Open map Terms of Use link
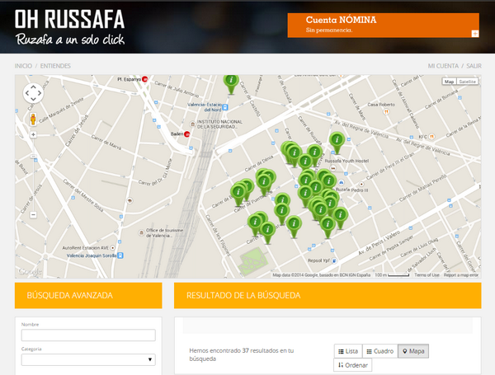Viewport: 495px width, 375px height. click(x=427, y=275)
